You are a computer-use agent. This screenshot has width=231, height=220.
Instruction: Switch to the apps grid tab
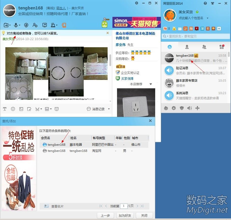(222, 47)
